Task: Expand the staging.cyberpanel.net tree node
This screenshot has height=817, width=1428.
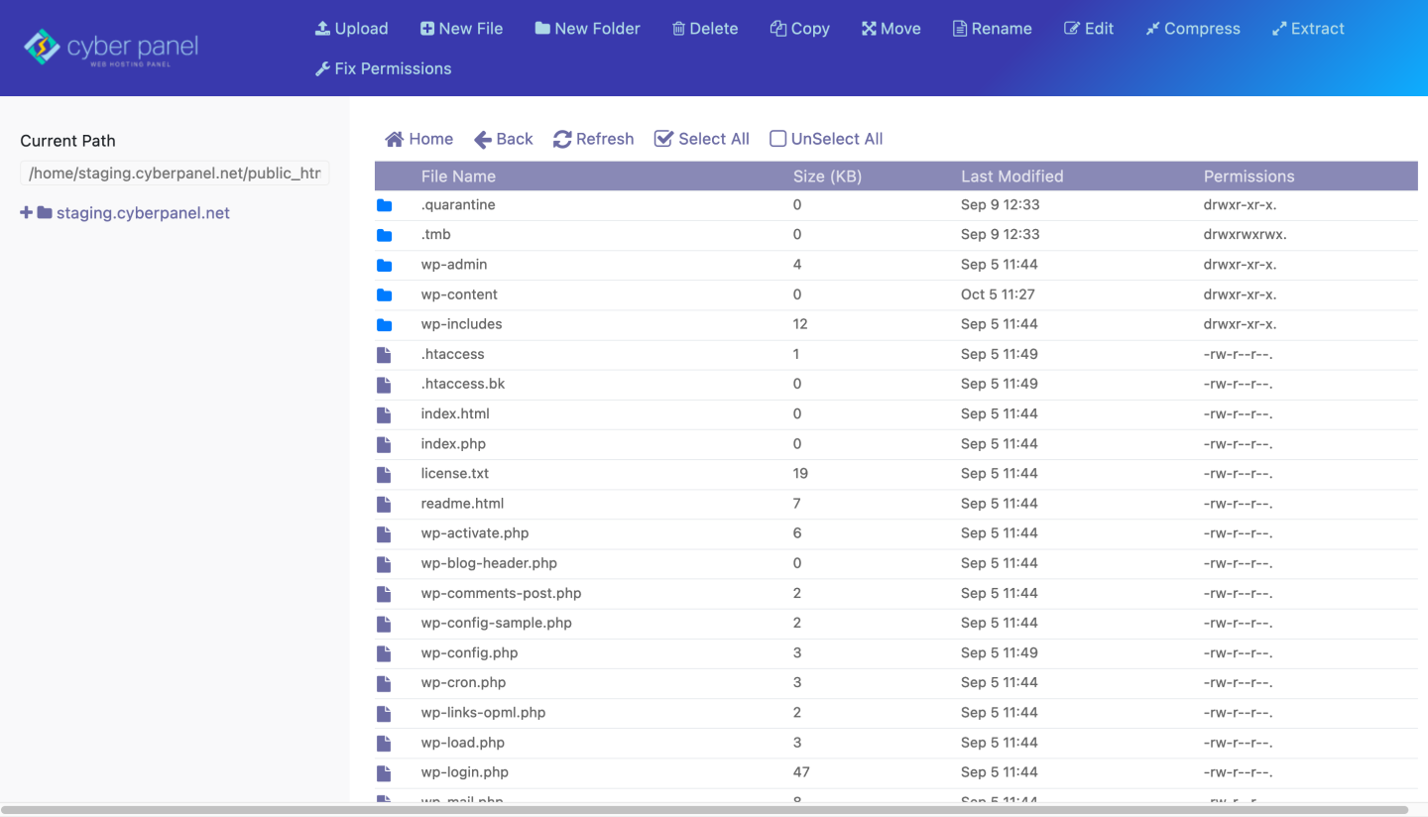Action: pos(25,212)
